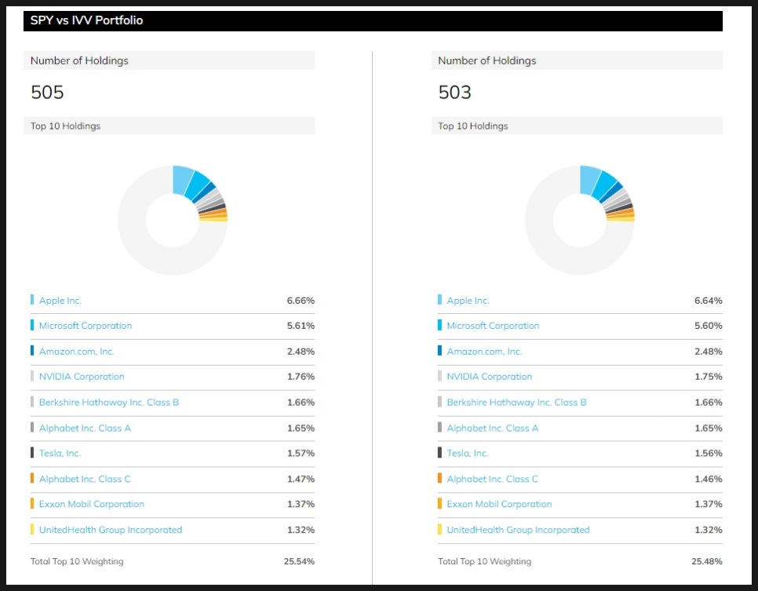Screen dimensions: 758x591
Task: Click the orange swatch beside left-column Alphabet Inc. Class C
Action: pyautogui.click(x=32, y=478)
